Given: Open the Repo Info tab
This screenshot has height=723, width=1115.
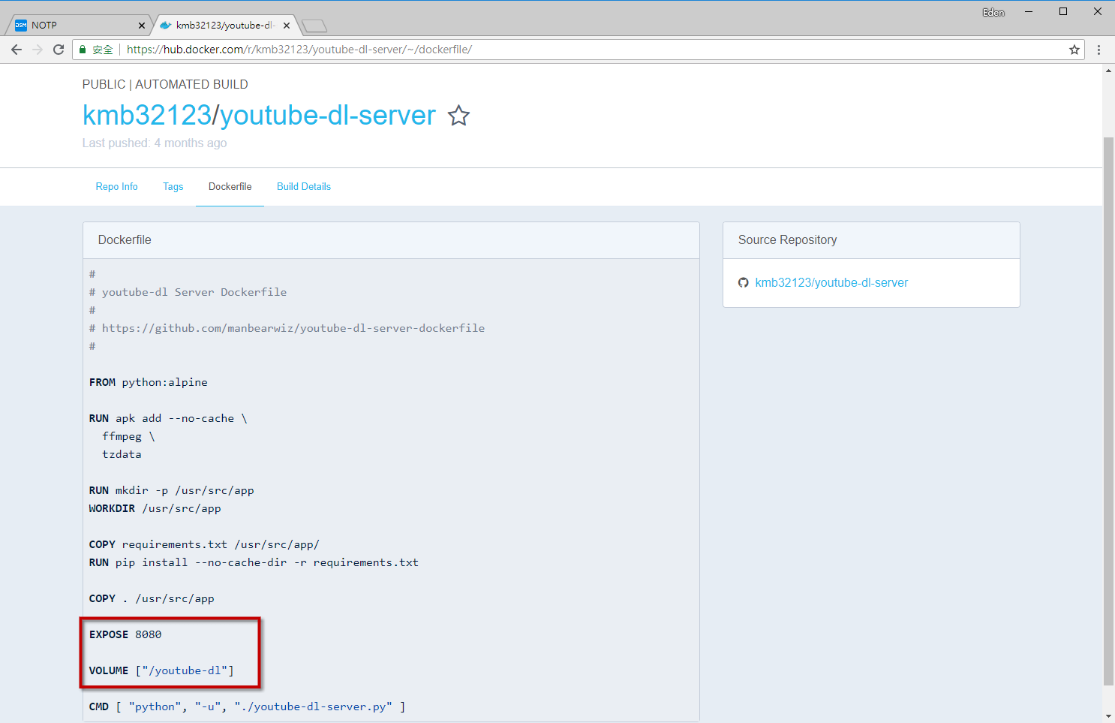Looking at the screenshot, I should [117, 187].
